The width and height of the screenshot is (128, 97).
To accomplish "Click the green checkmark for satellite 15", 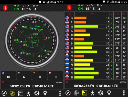I will click(x=112, y=27).
